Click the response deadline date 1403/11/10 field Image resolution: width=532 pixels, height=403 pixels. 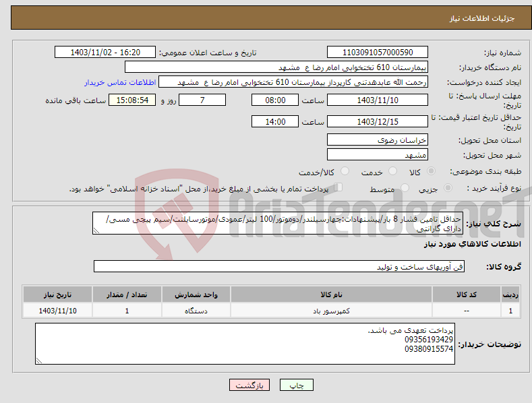(x=378, y=100)
